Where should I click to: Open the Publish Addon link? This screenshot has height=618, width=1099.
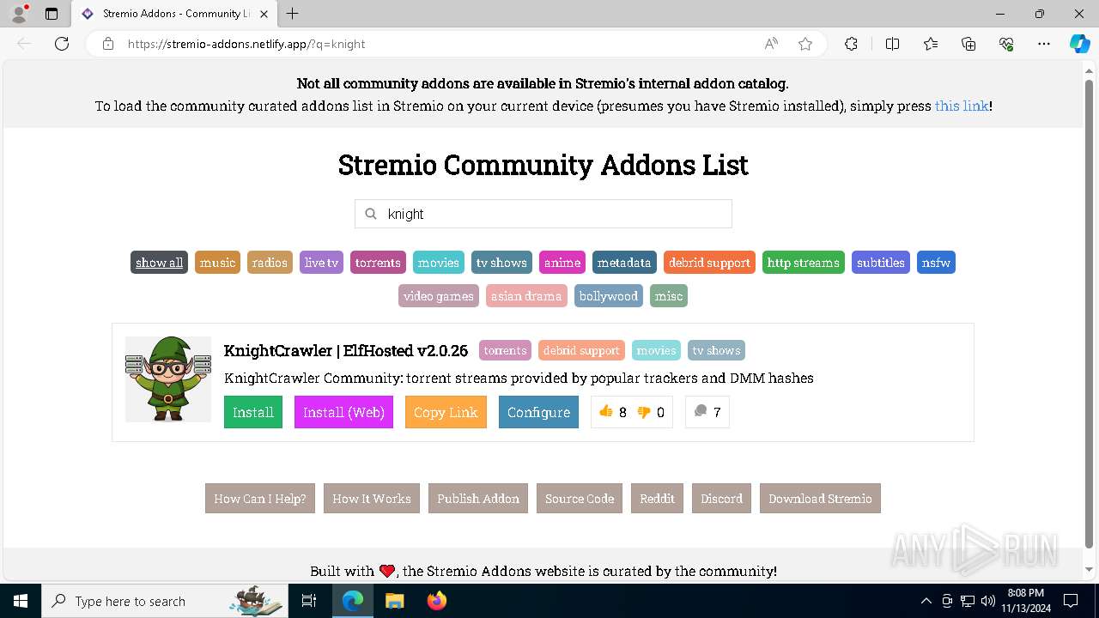pos(478,499)
